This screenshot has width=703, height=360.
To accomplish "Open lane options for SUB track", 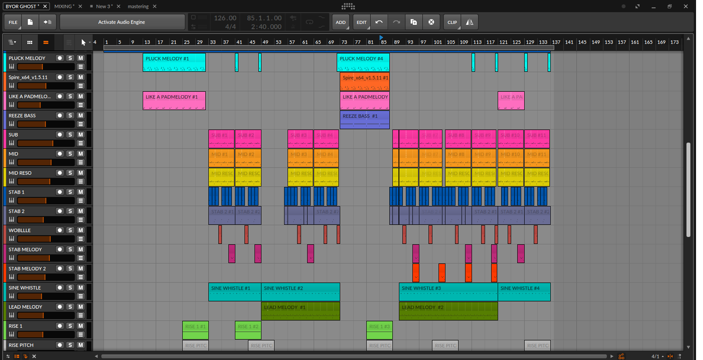I will tap(80, 143).
